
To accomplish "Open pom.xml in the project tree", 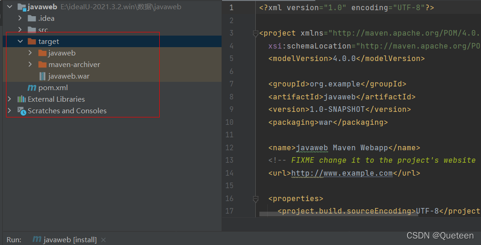I will [x=53, y=88].
